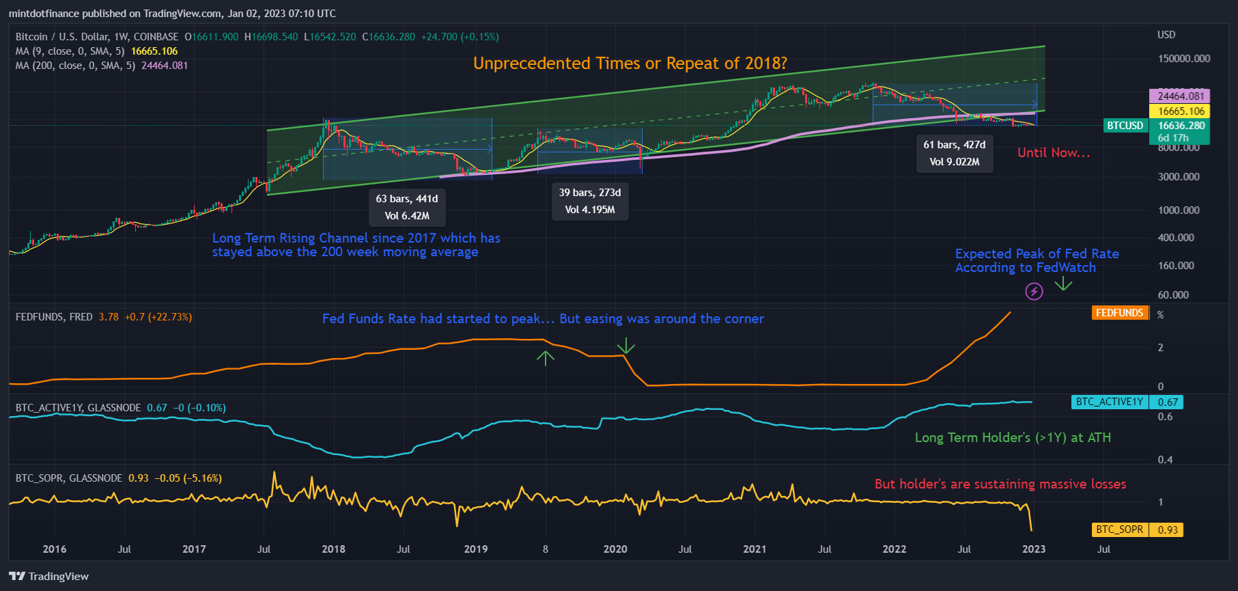This screenshot has width=1238, height=591.
Task: Click the 2020 label on time axis
Action: pyautogui.click(x=615, y=549)
